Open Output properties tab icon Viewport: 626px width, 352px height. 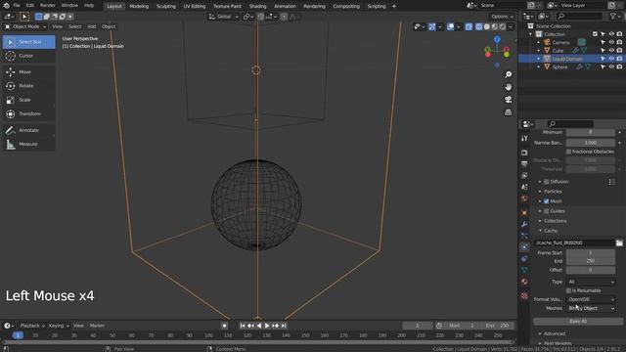(x=524, y=164)
